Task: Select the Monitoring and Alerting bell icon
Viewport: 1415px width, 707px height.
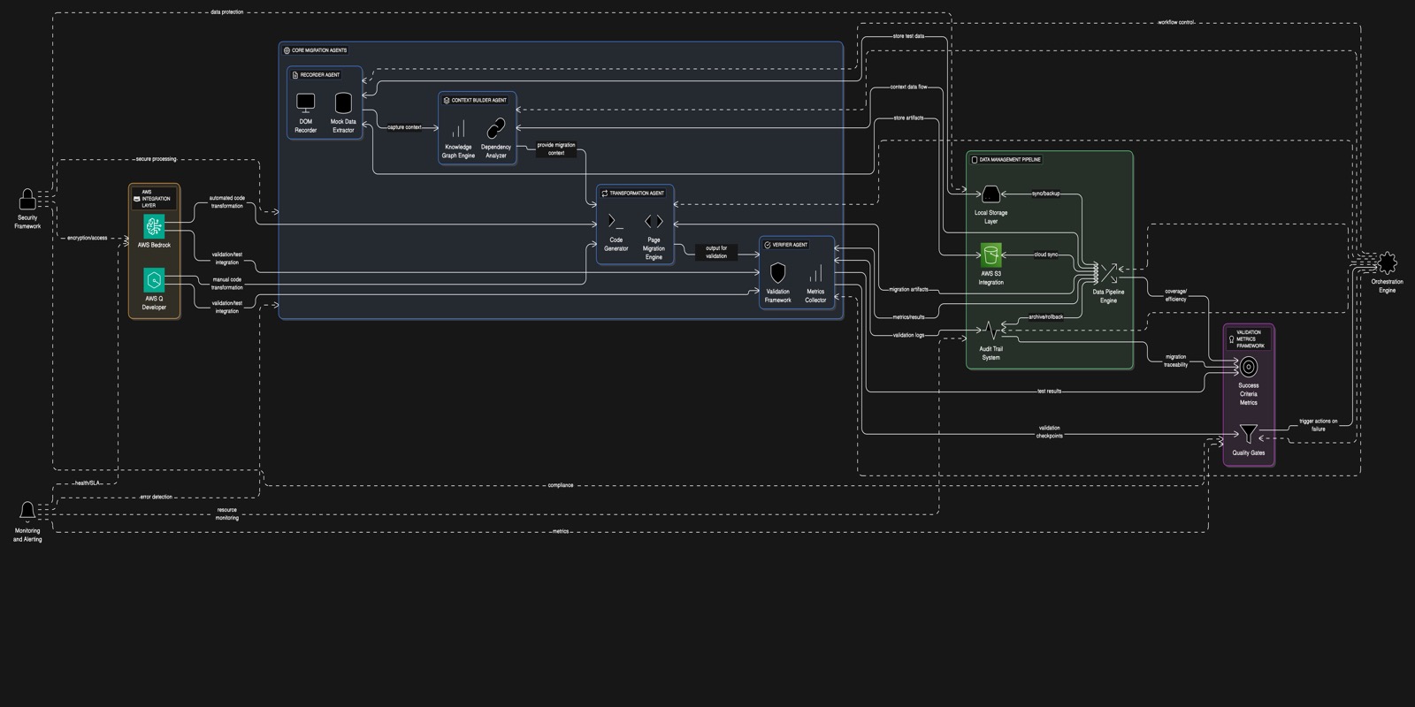Action: pyautogui.click(x=27, y=511)
